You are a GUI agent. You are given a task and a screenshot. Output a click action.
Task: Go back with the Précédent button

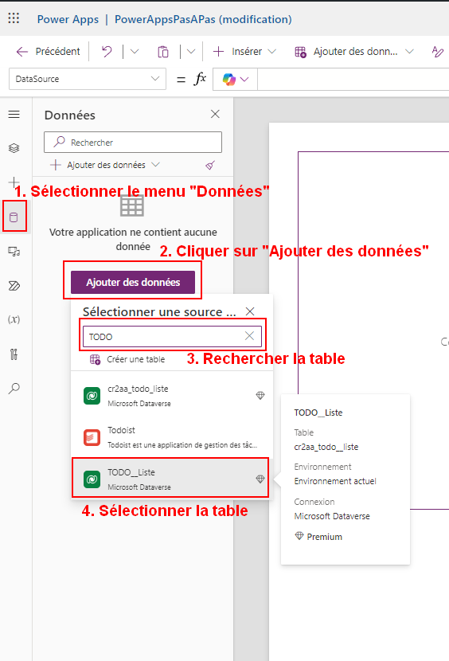(48, 52)
